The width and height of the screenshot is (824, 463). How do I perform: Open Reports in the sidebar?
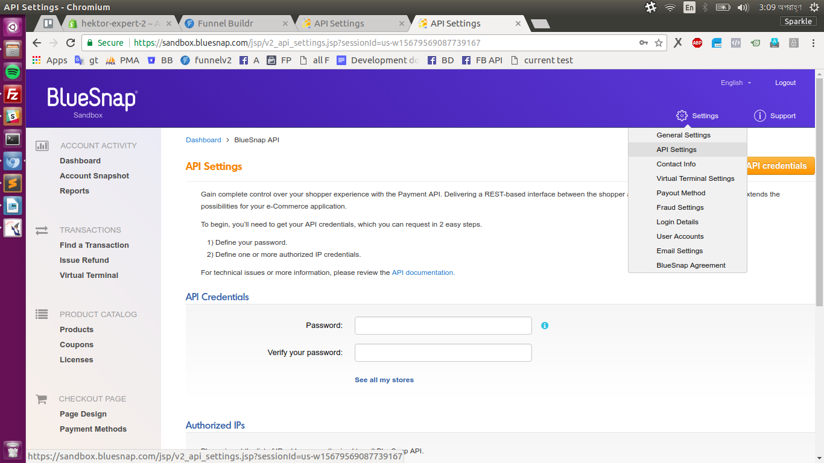[x=74, y=191]
